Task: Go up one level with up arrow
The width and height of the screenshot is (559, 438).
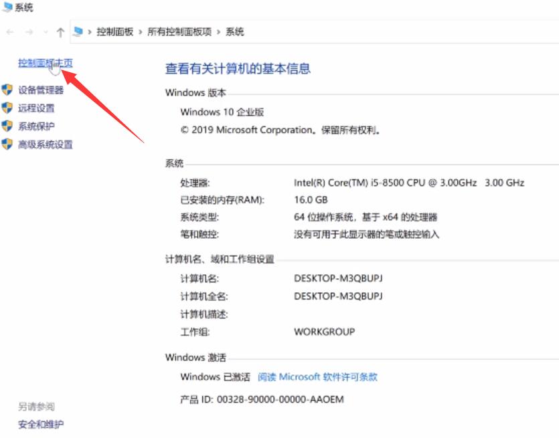Action: 60,32
